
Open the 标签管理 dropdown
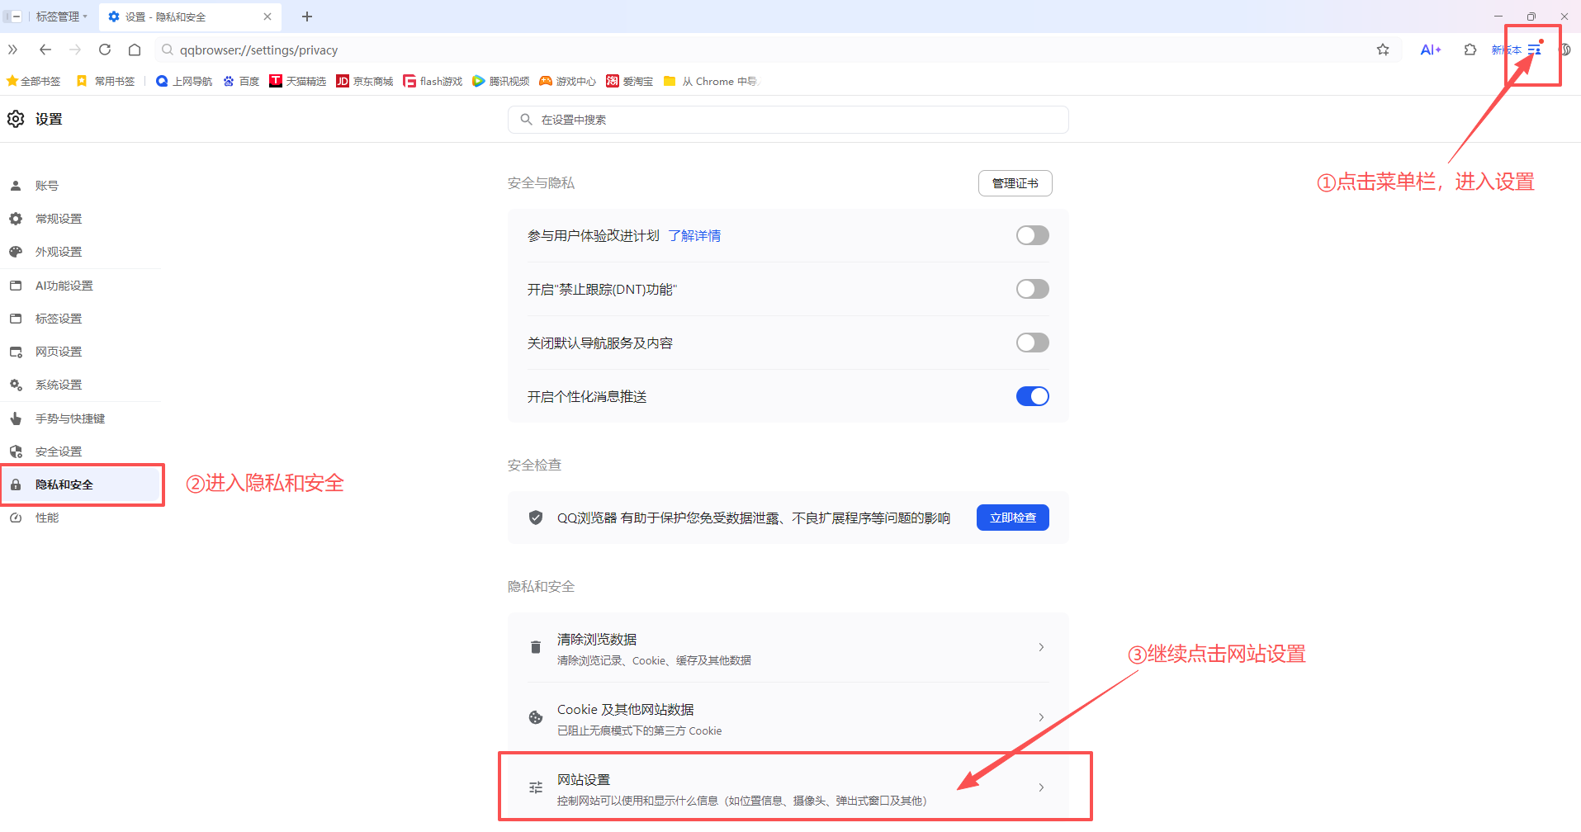(61, 17)
